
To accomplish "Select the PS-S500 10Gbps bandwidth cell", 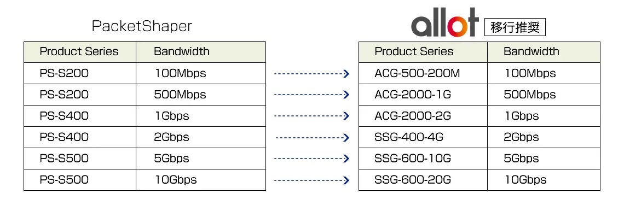I will pos(201,179).
